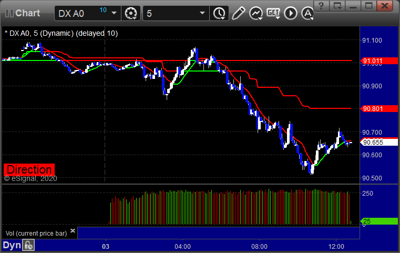Click the 90.600 price axis label

click(372, 155)
